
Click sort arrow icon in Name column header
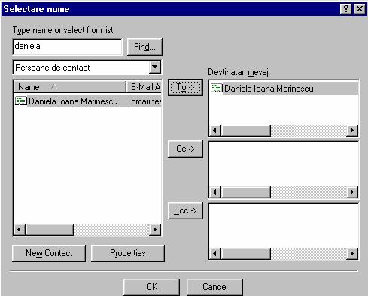click(x=54, y=87)
